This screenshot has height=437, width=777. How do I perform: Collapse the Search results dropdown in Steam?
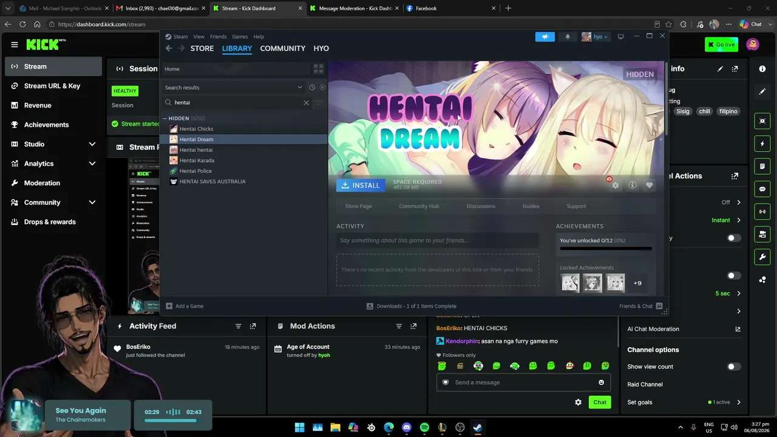point(299,87)
